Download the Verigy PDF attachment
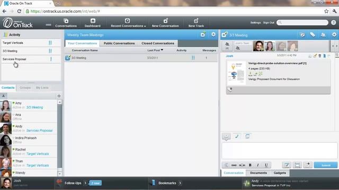This screenshot has width=339, height=190. [251, 74]
